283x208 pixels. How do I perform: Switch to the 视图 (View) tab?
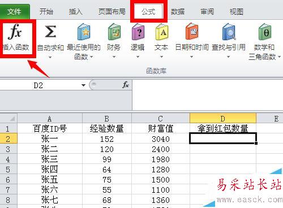pos(236,12)
